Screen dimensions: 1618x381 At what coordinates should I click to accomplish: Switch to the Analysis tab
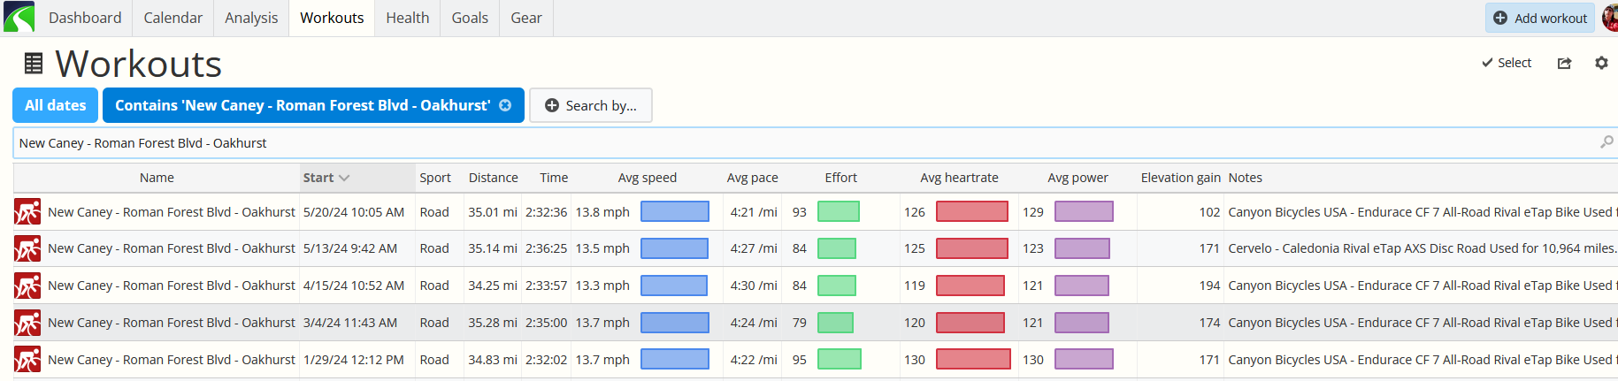pos(251,18)
